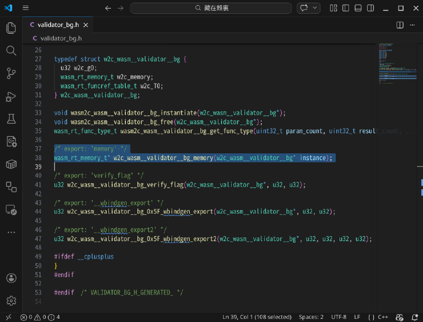
Task: Click the Accounts icon in the activity bar
Action: pos(11,278)
